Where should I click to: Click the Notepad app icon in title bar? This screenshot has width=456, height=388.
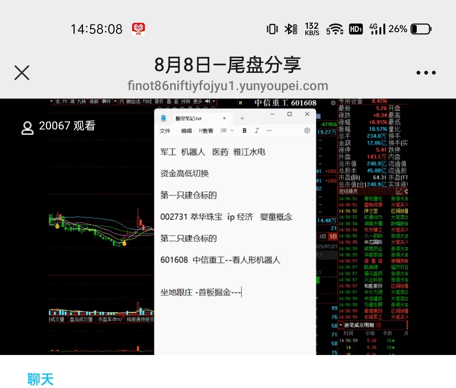163,118
